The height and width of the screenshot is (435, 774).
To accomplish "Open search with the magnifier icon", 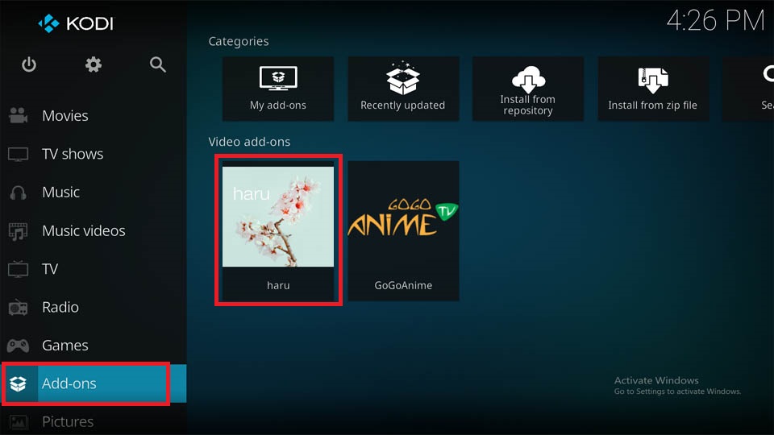I will pos(158,64).
